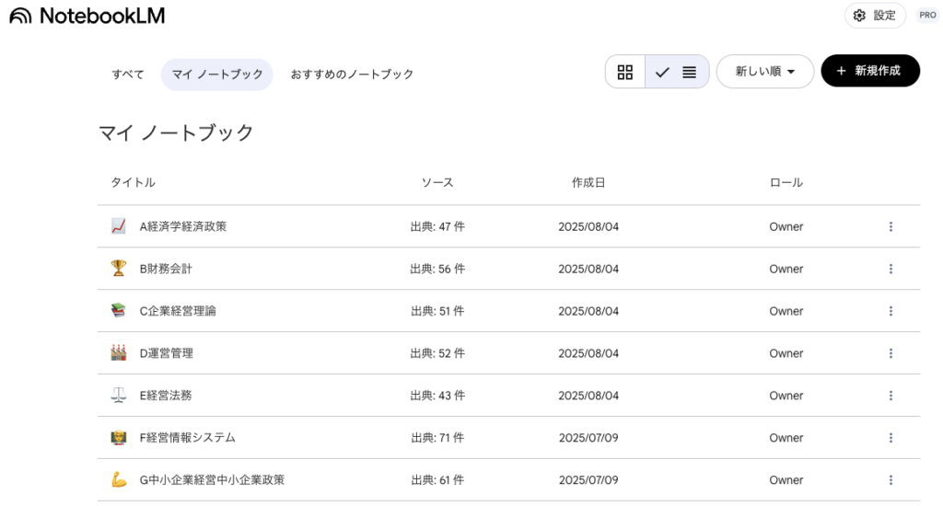The width and height of the screenshot is (943, 506).
Task: Click books emoji icon for C企業経営理論
Action: 118,311
